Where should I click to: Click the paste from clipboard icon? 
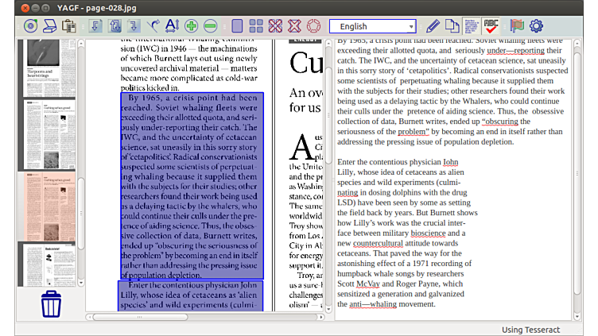coord(69,26)
